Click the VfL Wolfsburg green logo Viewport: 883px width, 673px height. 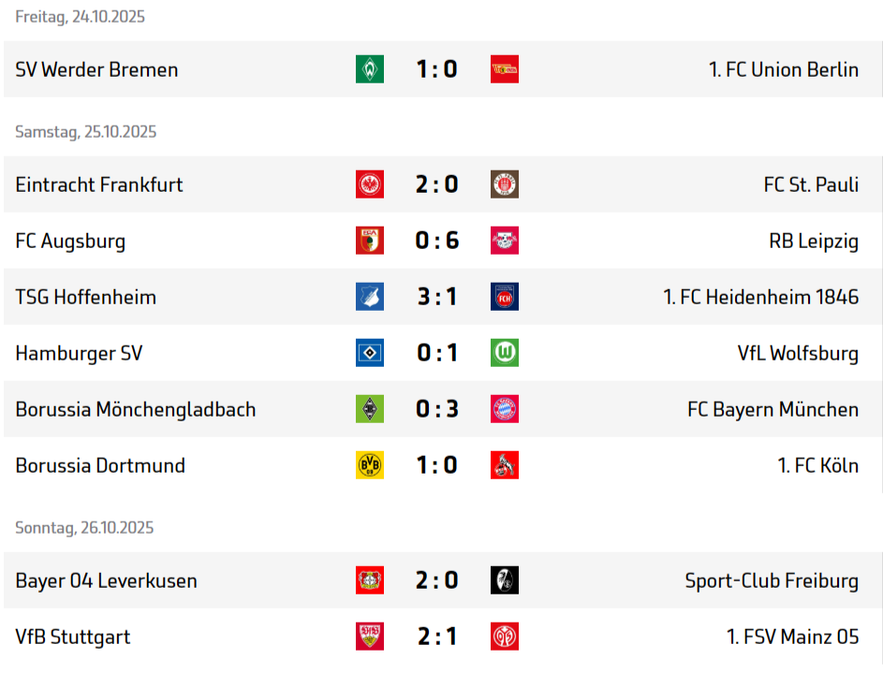505,353
